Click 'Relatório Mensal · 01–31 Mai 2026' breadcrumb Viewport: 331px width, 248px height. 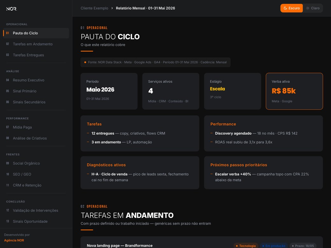pos(145,8)
